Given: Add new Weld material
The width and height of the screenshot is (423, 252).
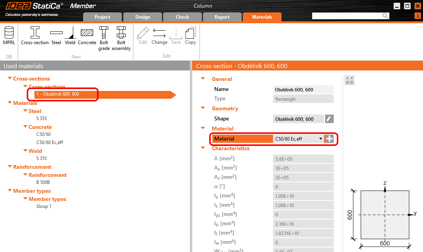Looking at the screenshot, I should coord(70,36).
